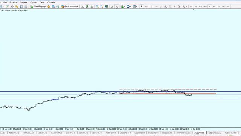
Task: Switch to the EURNZD,M30 chart tab
Action: [29, 133]
